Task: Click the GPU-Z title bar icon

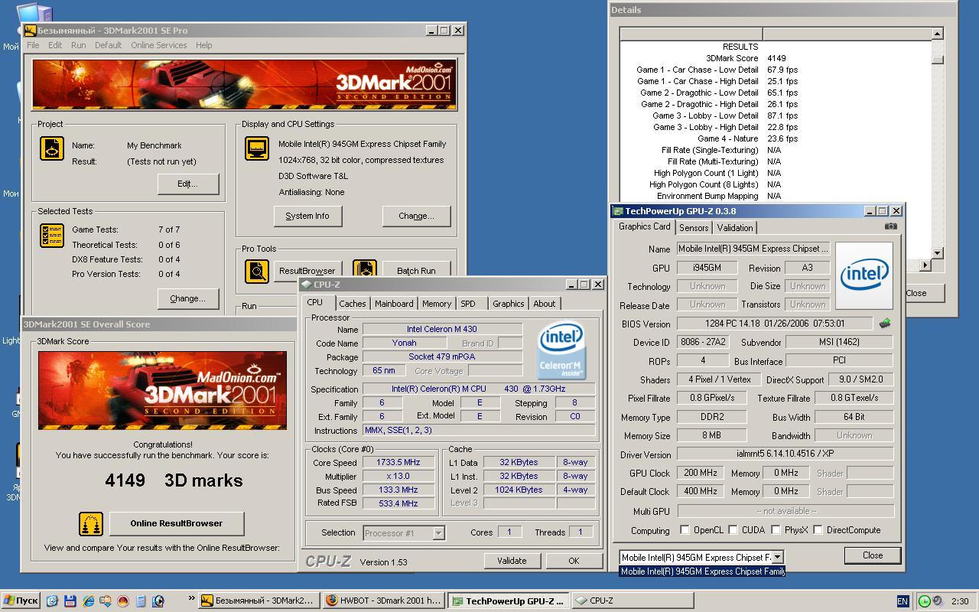Action: click(x=618, y=211)
